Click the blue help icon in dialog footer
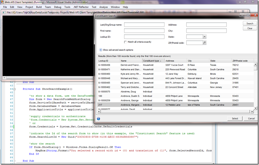The height and width of the screenshot is (165, 259). 98,119
